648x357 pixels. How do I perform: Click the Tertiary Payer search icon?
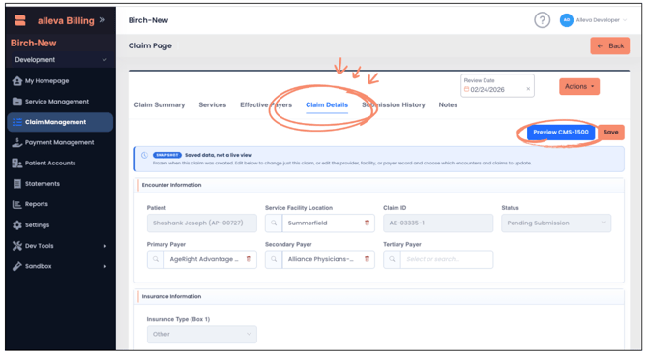tap(392, 259)
